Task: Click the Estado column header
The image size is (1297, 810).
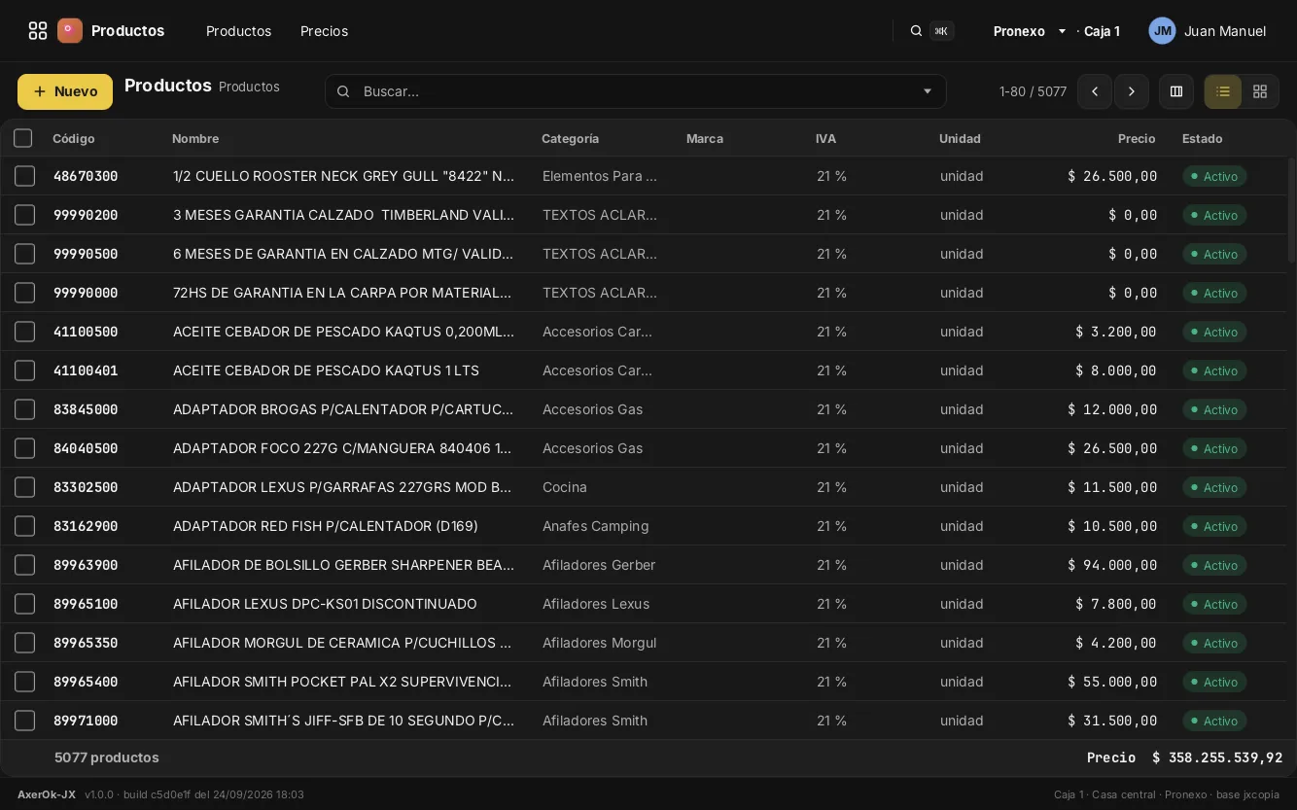Action: click(1203, 138)
